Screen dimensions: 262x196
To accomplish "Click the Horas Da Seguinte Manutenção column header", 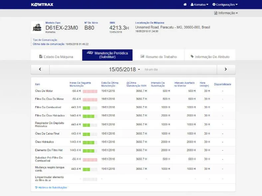I will pyautogui.click(x=80, y=84).
